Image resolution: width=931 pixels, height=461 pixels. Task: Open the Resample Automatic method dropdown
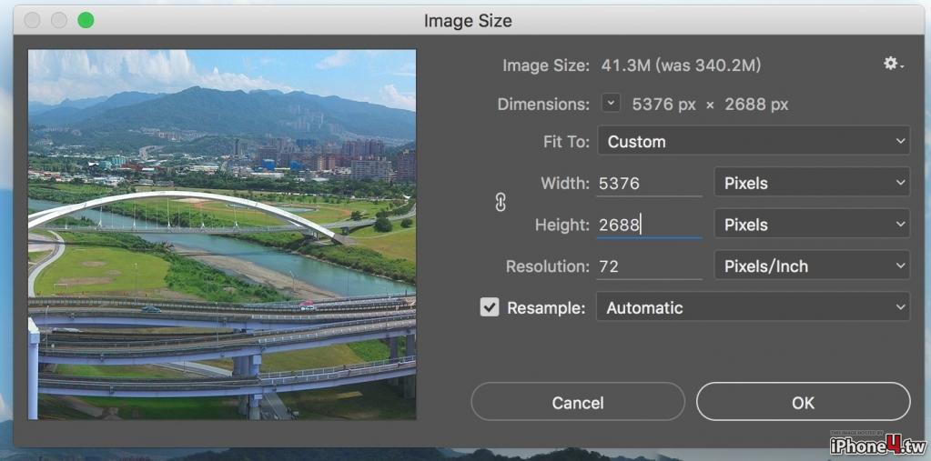[x=754, y=307]
